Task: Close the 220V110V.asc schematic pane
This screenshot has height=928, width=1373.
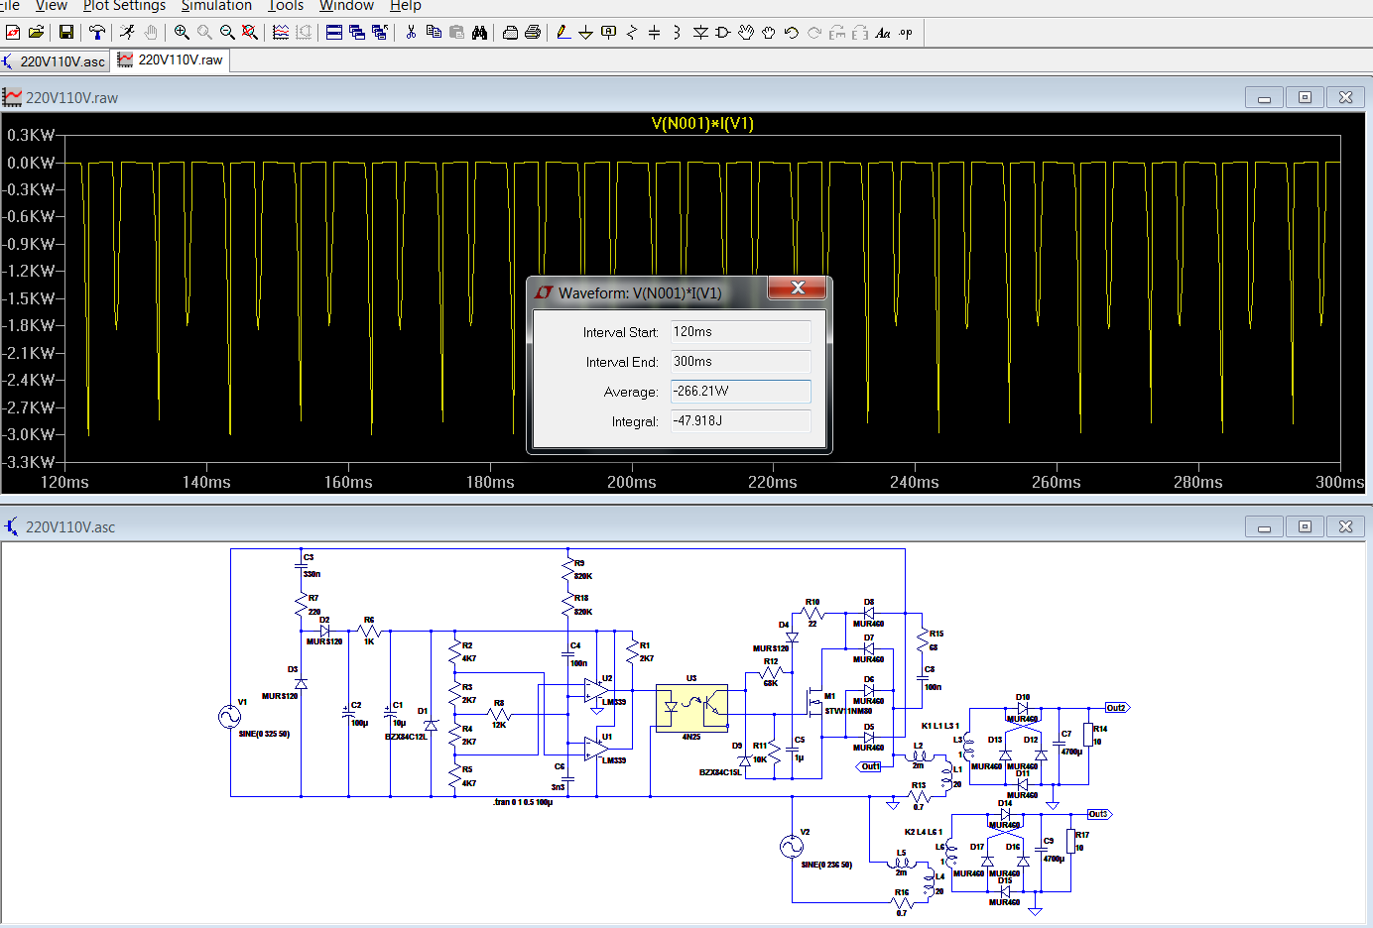Action: [x=1345, y=526]
